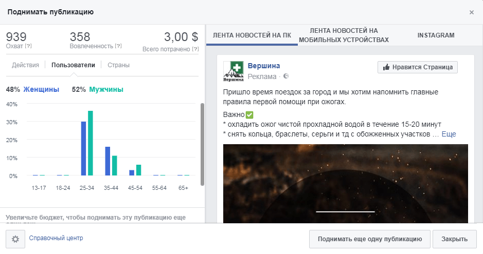The image size is (483, 254).
Task: Click the blue women bar for 25-34
Action: point(83,149)
